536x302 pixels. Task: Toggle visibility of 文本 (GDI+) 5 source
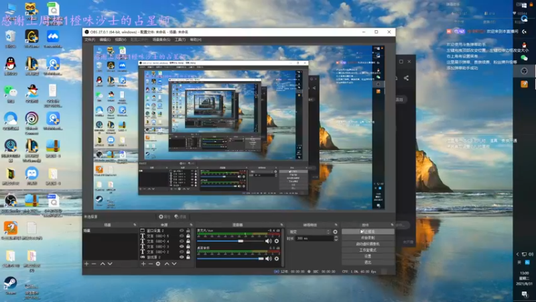click(x=182, y=236)
